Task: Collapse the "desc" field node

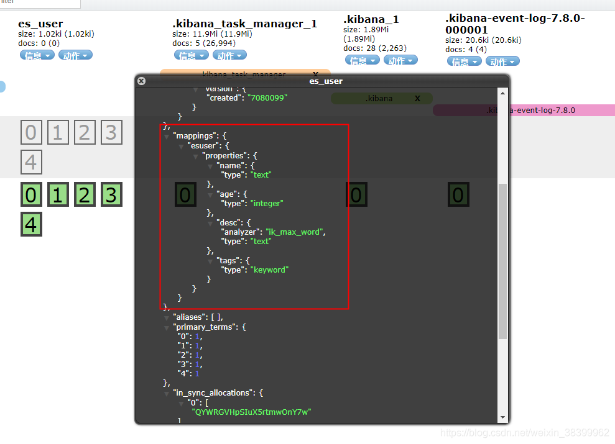Action: (x=211, y=223)
